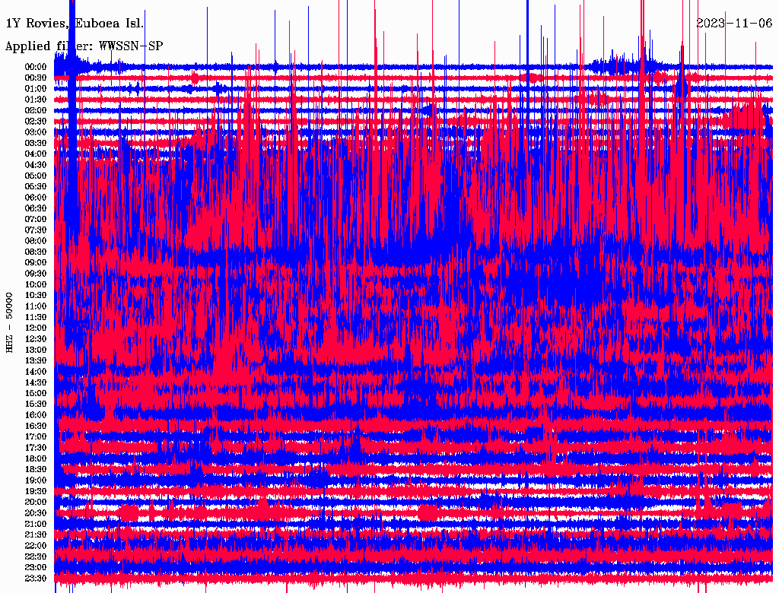Select the 04:30 time row label
779x593 pixels.
coord(36,165)
